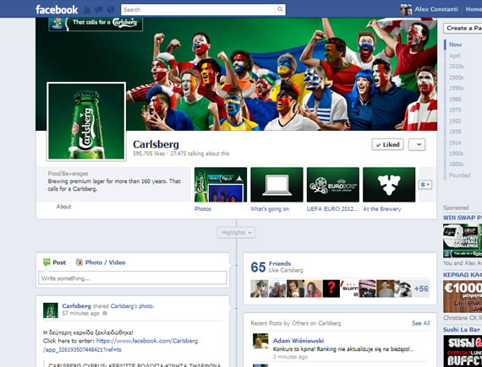Click inside the Search input field
Screen dimensions: 482x367
198,9
